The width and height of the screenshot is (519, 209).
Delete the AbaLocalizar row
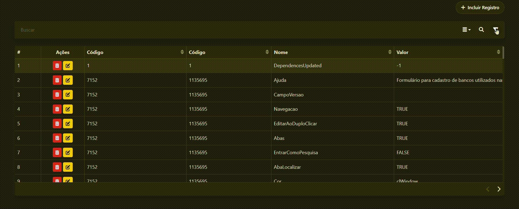(x=57, y=167)
